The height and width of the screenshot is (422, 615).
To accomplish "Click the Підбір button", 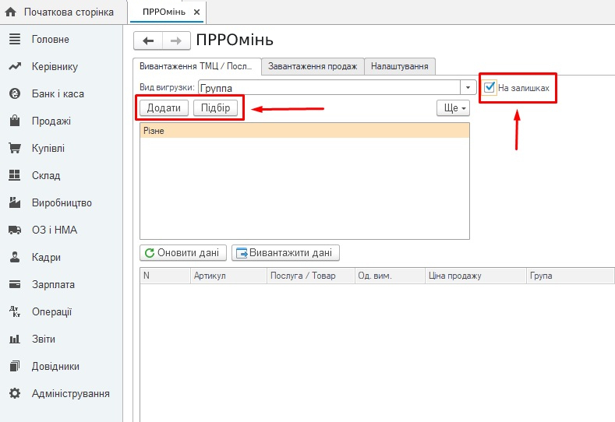I will click(x=215, y=108).
